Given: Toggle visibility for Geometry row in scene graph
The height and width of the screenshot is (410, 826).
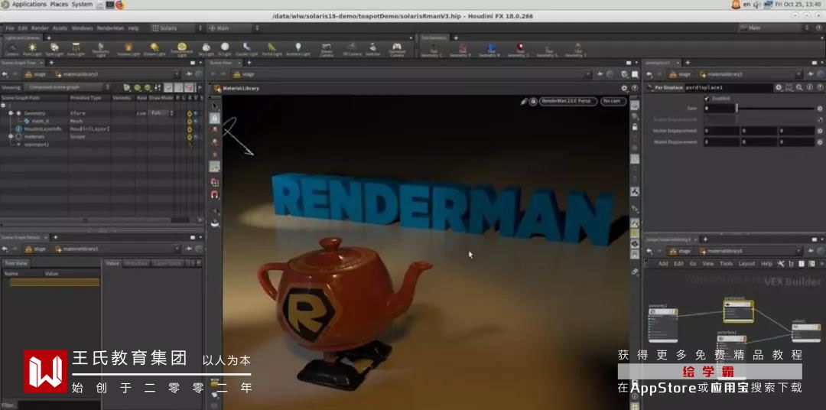Looking at the screenshot, I should click(196, 113).
